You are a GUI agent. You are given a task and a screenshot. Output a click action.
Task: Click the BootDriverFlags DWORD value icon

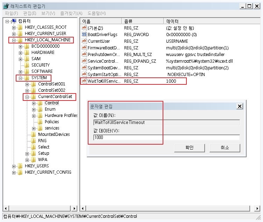click(x=84, y=34)
